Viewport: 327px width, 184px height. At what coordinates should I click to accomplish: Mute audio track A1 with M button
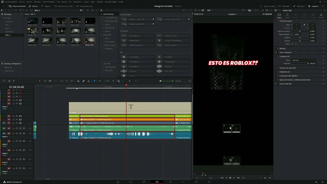tap(24, 128)
